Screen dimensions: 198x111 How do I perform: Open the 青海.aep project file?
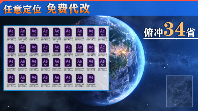click(91, 48)
